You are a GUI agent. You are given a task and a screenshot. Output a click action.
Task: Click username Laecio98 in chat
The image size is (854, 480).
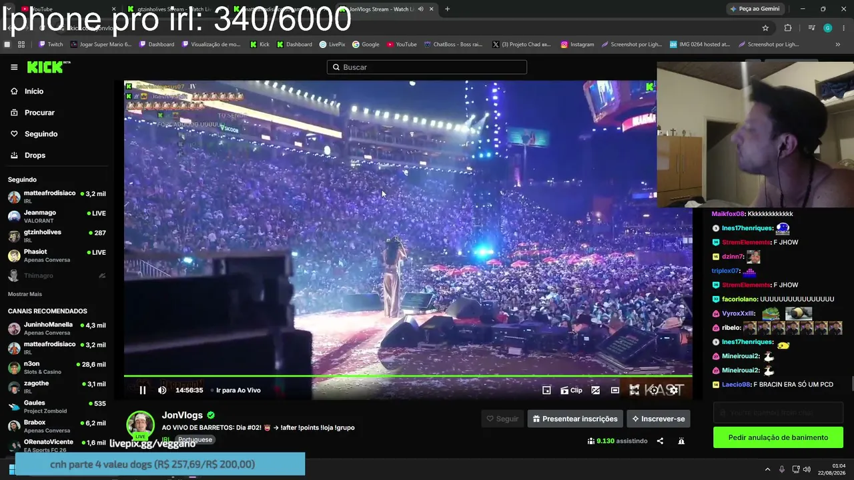[736, 385]
